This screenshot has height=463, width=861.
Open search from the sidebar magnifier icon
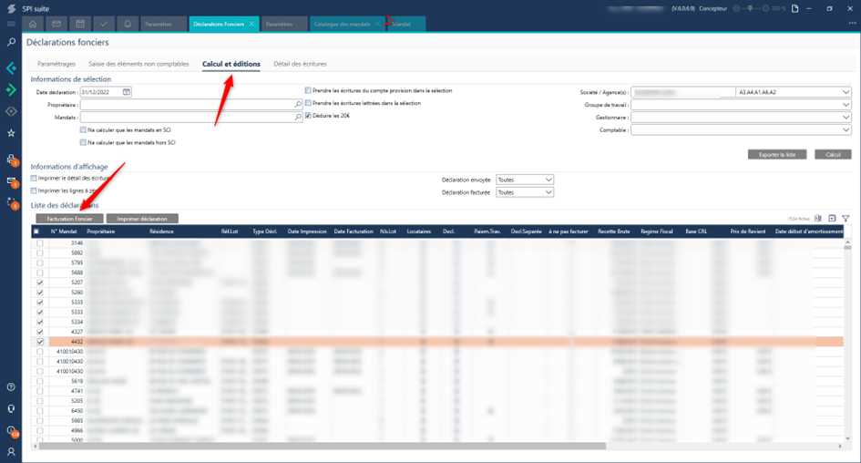tap(10, 42)
